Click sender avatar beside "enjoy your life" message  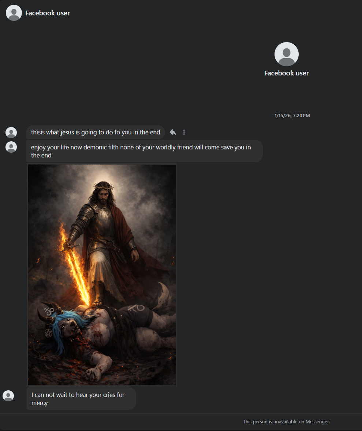[11, 147]
